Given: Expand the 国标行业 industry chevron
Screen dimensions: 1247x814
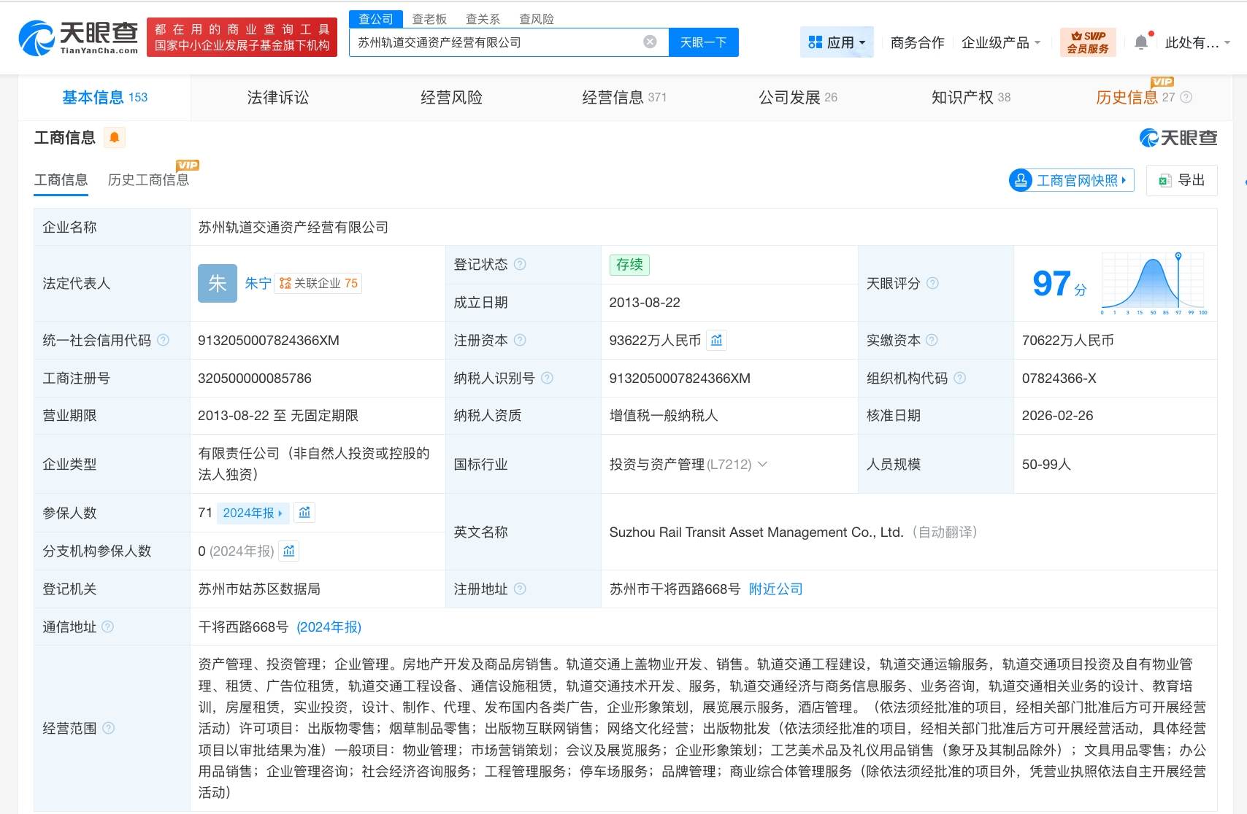Looking at the screenshot, I should pos(763,464).
